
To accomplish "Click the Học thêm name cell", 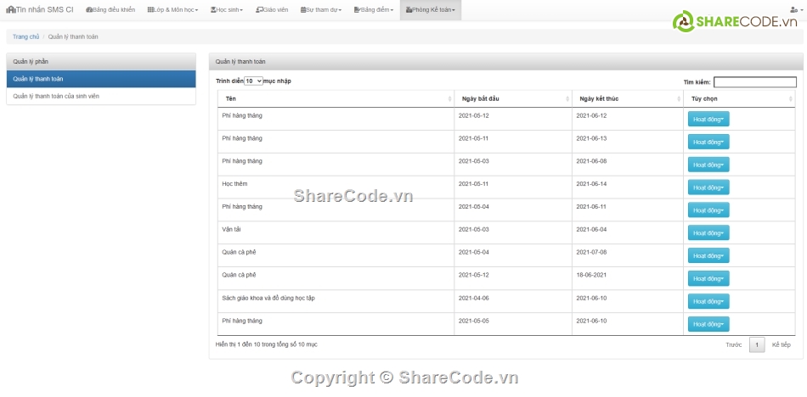I will (x=234, y=183).
